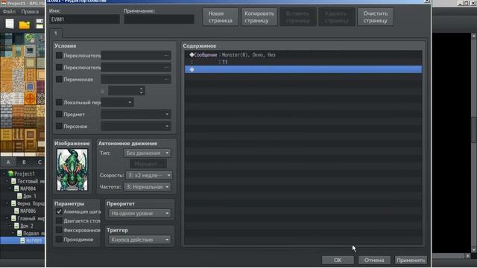Click the Очистить страницу button
477x268 pixels.
(x=376, y=17)
